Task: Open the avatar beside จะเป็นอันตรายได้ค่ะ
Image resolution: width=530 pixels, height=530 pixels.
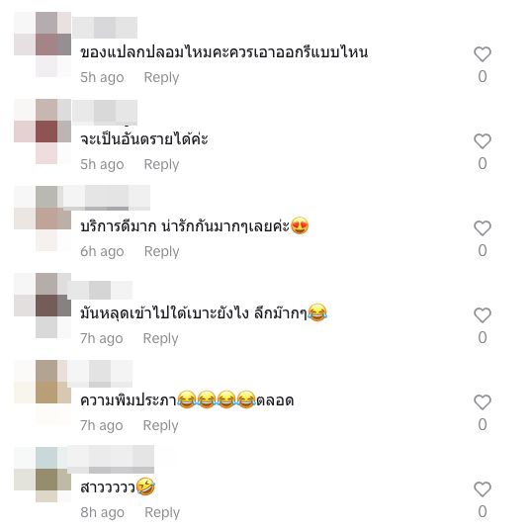Action: click(43, 132)
